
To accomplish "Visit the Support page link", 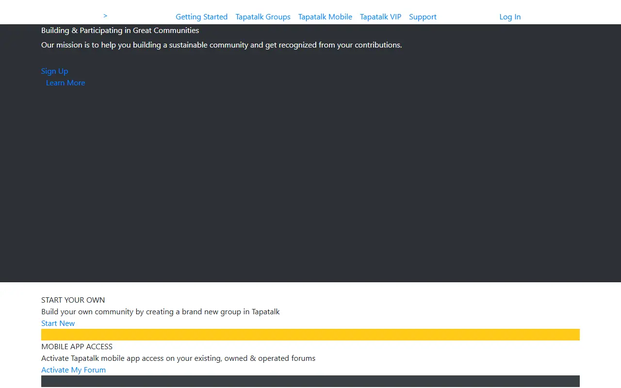I will (423, 17).
